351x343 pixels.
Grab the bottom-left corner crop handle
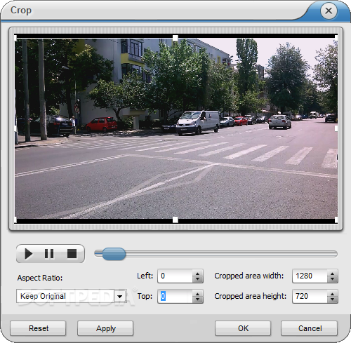15,220
